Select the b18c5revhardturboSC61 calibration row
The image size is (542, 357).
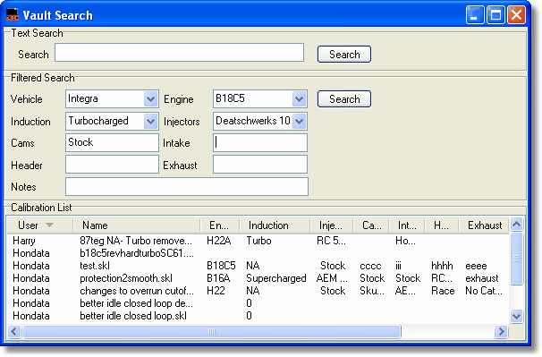(258, 253)
